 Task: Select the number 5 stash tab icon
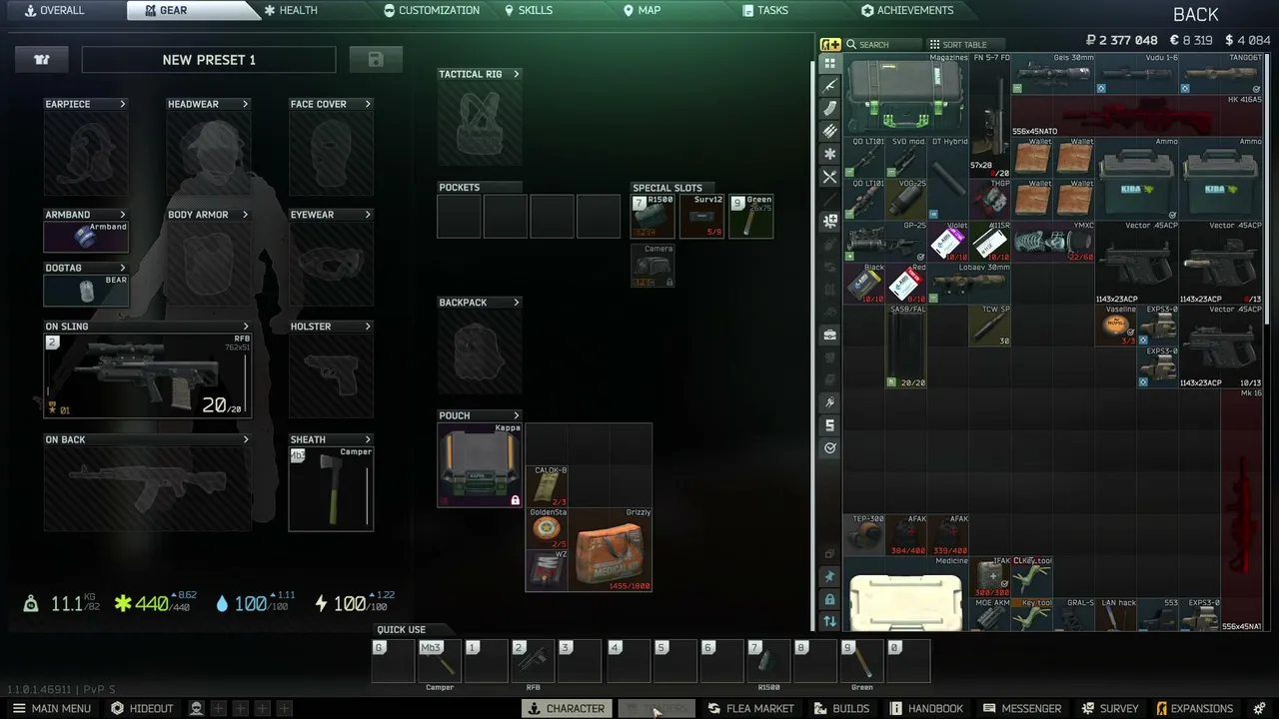[x=829, y=425]
